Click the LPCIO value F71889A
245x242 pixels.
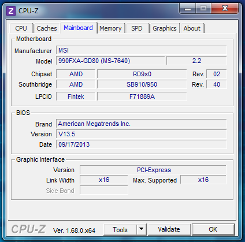point(142,96)
